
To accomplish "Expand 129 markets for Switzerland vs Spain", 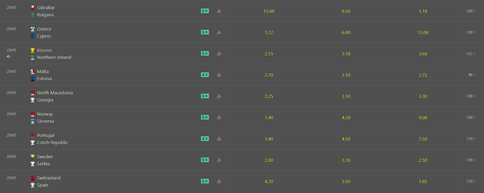I will pos(471,181).
